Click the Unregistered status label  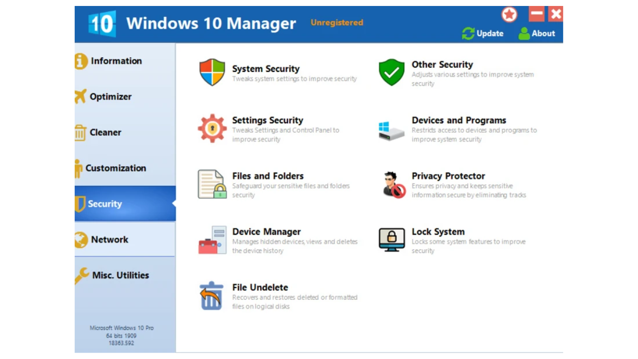[x=336, y=22]
